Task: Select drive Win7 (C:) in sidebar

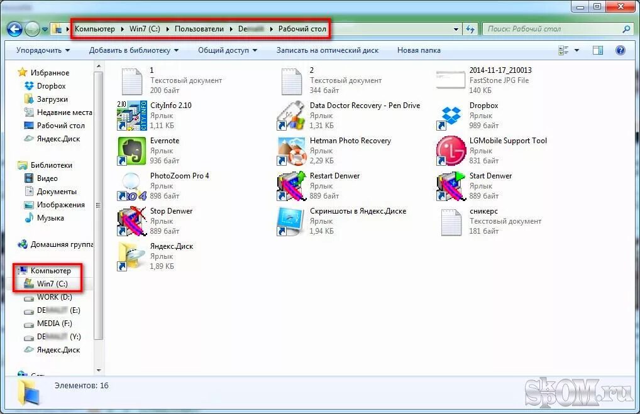Action: [x=52, y=284]
